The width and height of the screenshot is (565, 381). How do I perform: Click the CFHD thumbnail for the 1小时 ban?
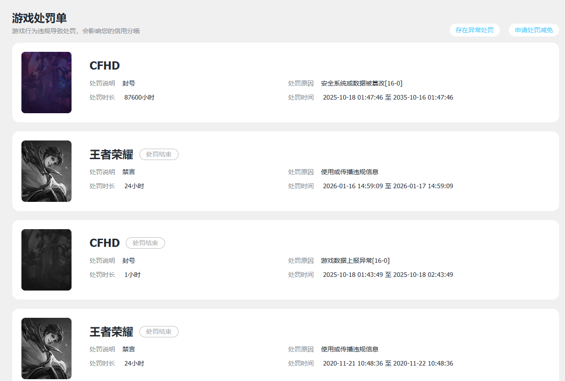(46, 260)
